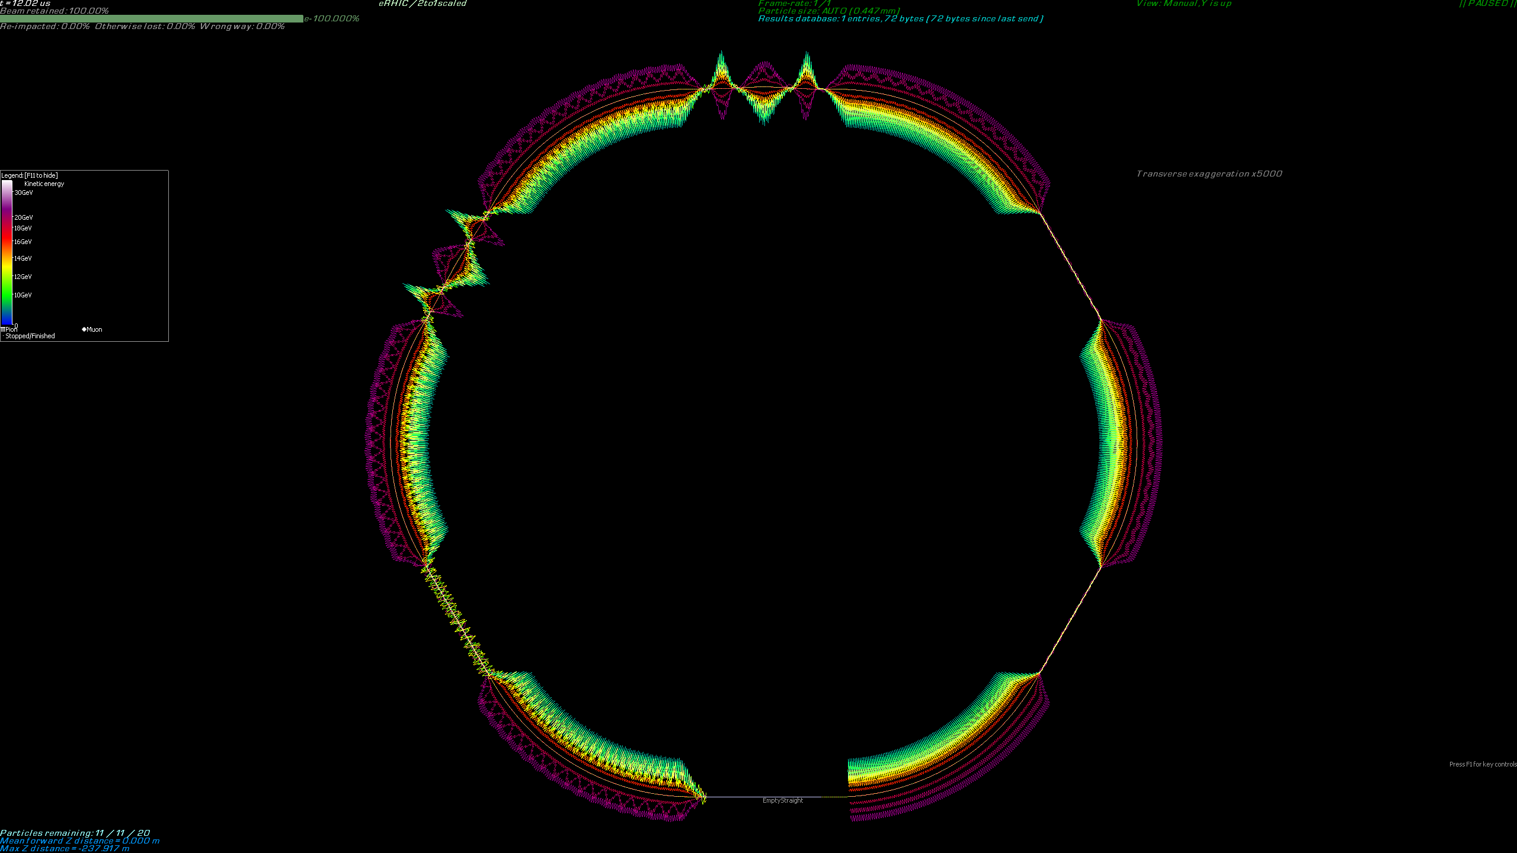Click the 16GeV tick label in legend
Viewport: 1517px width, 853px height.
[23, 242]
